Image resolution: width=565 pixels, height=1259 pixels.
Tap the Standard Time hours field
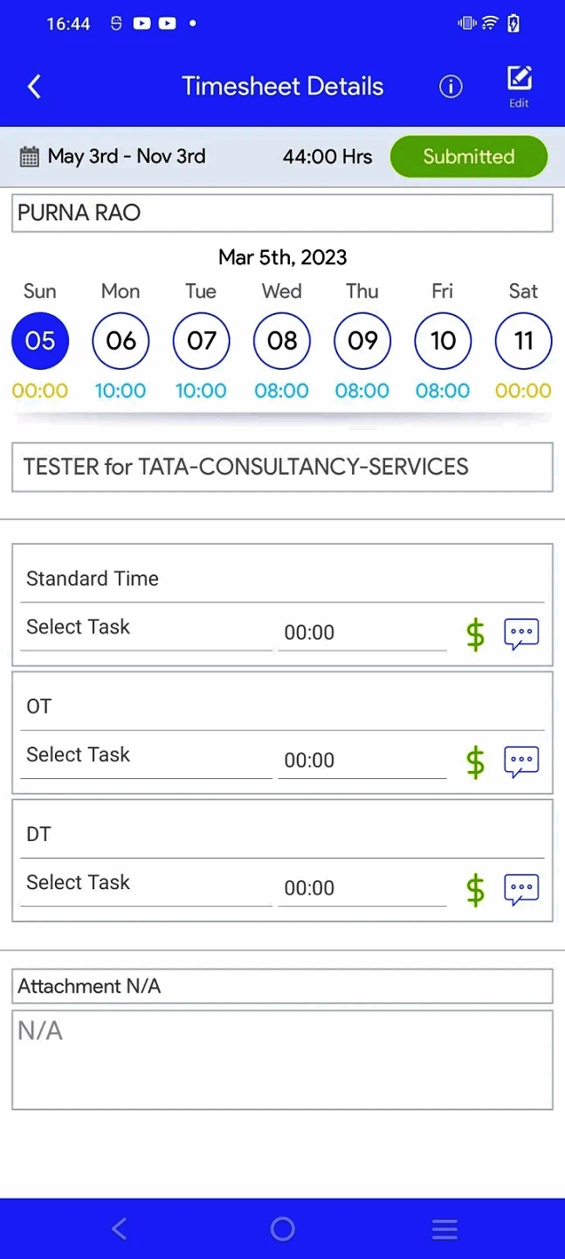click(x=362, y=633)
